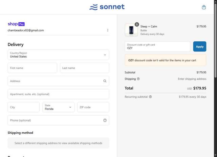Click the email chambeador.x02@gmail.com
The height and width of the screenshot is (157, 217).
(26, 30)
